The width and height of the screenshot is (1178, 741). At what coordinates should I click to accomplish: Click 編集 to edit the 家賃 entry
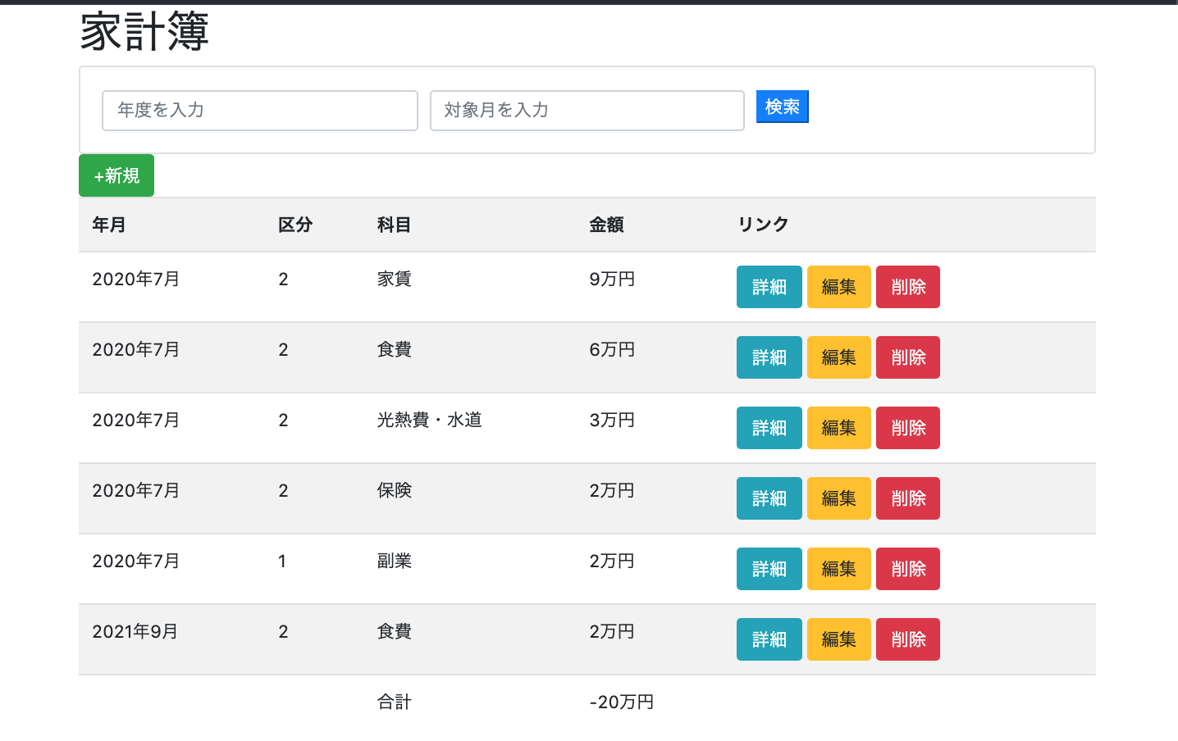pos(838,287)
